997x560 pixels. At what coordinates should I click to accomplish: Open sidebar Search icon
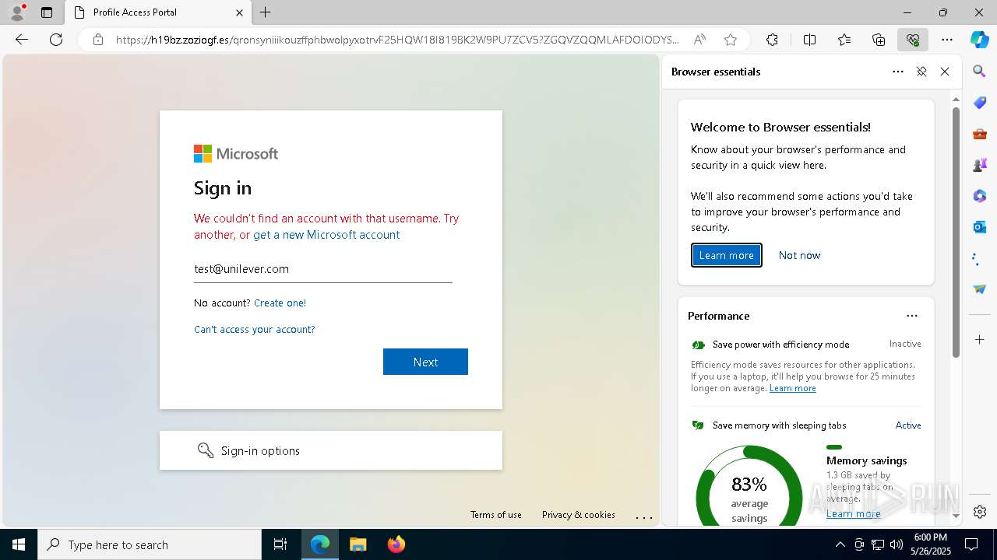click(x=980, y=72)
